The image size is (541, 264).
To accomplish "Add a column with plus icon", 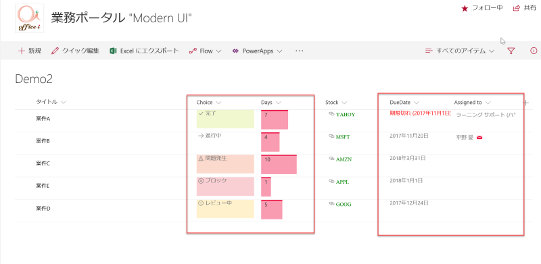I will (526, 103).
